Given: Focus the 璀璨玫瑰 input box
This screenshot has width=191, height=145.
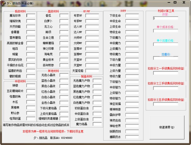Looking at the screenshot, I should (x=31, y=21).
